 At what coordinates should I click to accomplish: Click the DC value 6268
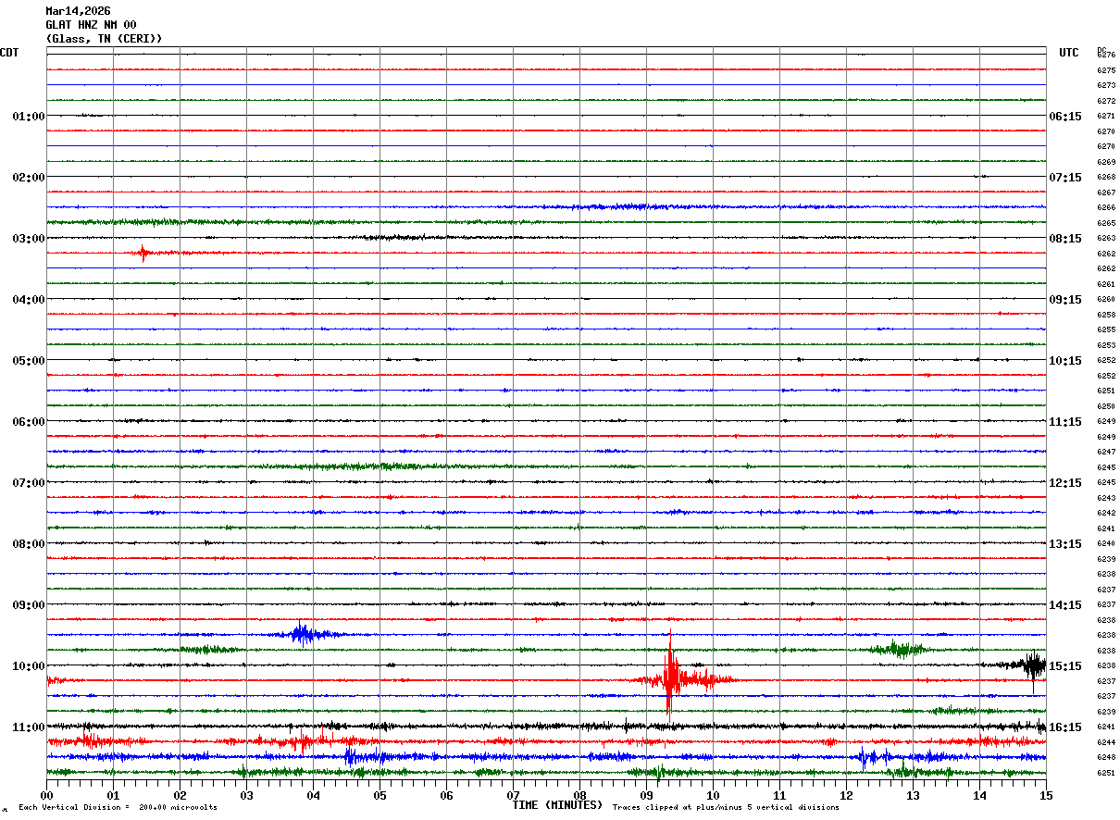[x=1106, y=178]
